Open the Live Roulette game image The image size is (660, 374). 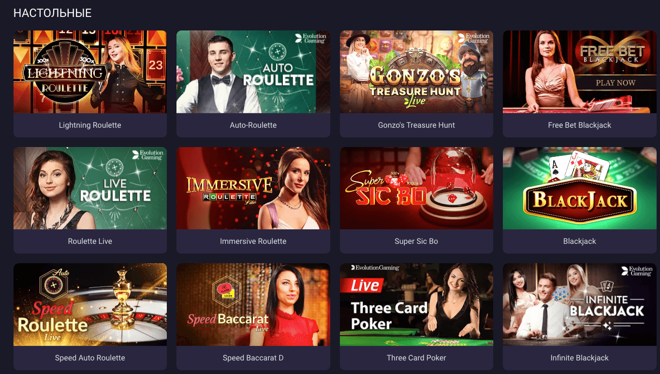(x=90, y=188)
